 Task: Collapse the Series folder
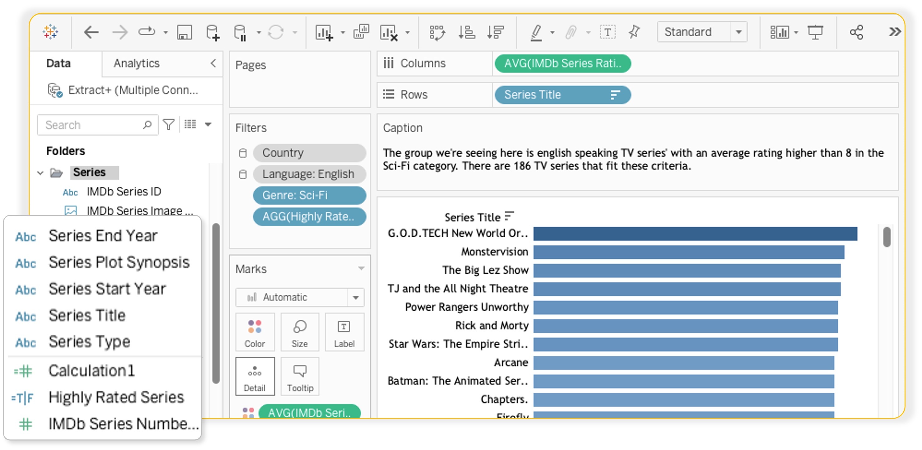[40, 173]
